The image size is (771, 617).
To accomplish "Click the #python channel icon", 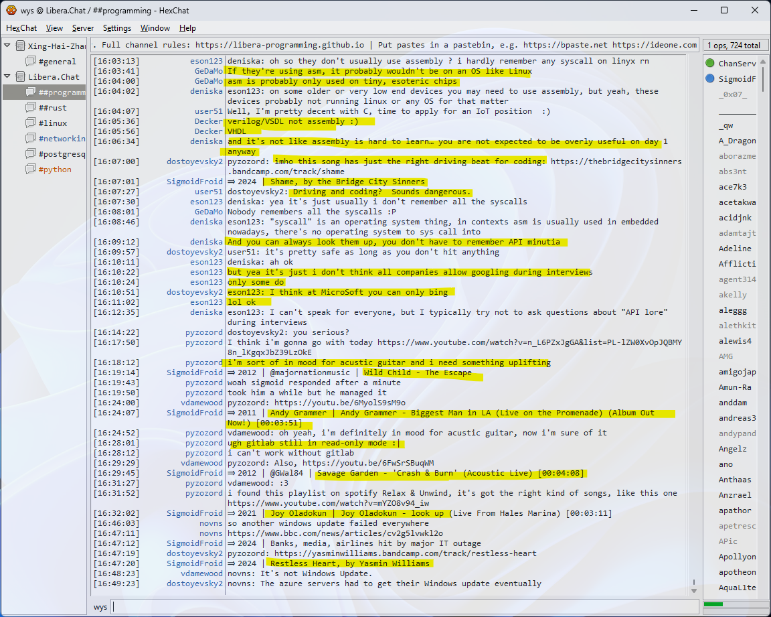I will click(x=31, y=169).
